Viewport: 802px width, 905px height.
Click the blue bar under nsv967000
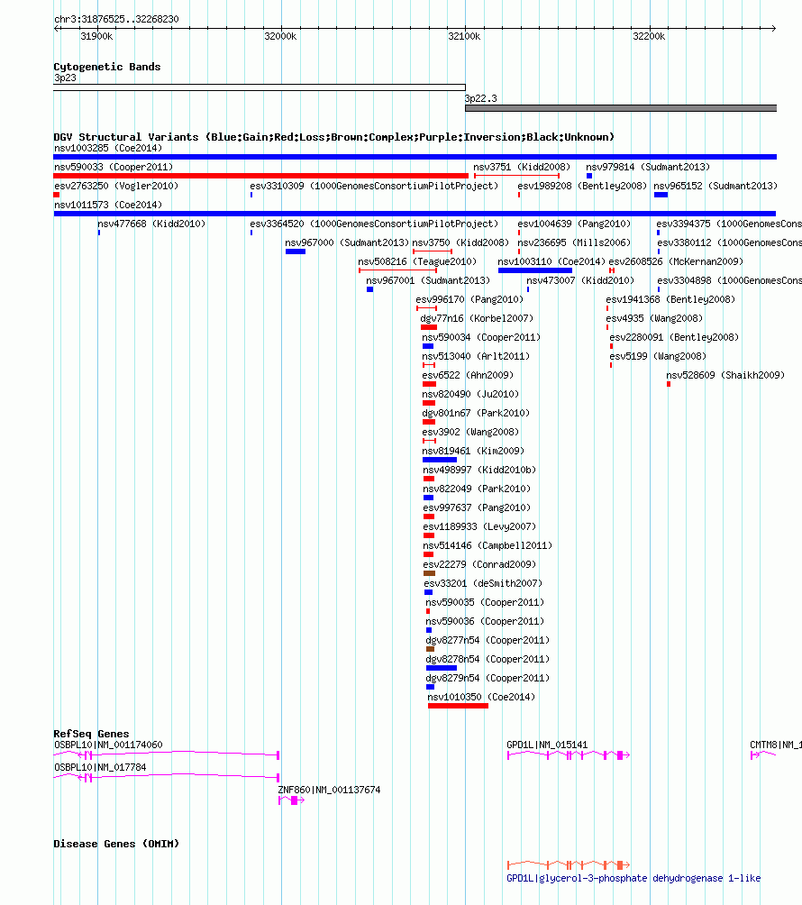tap(296, 251)
